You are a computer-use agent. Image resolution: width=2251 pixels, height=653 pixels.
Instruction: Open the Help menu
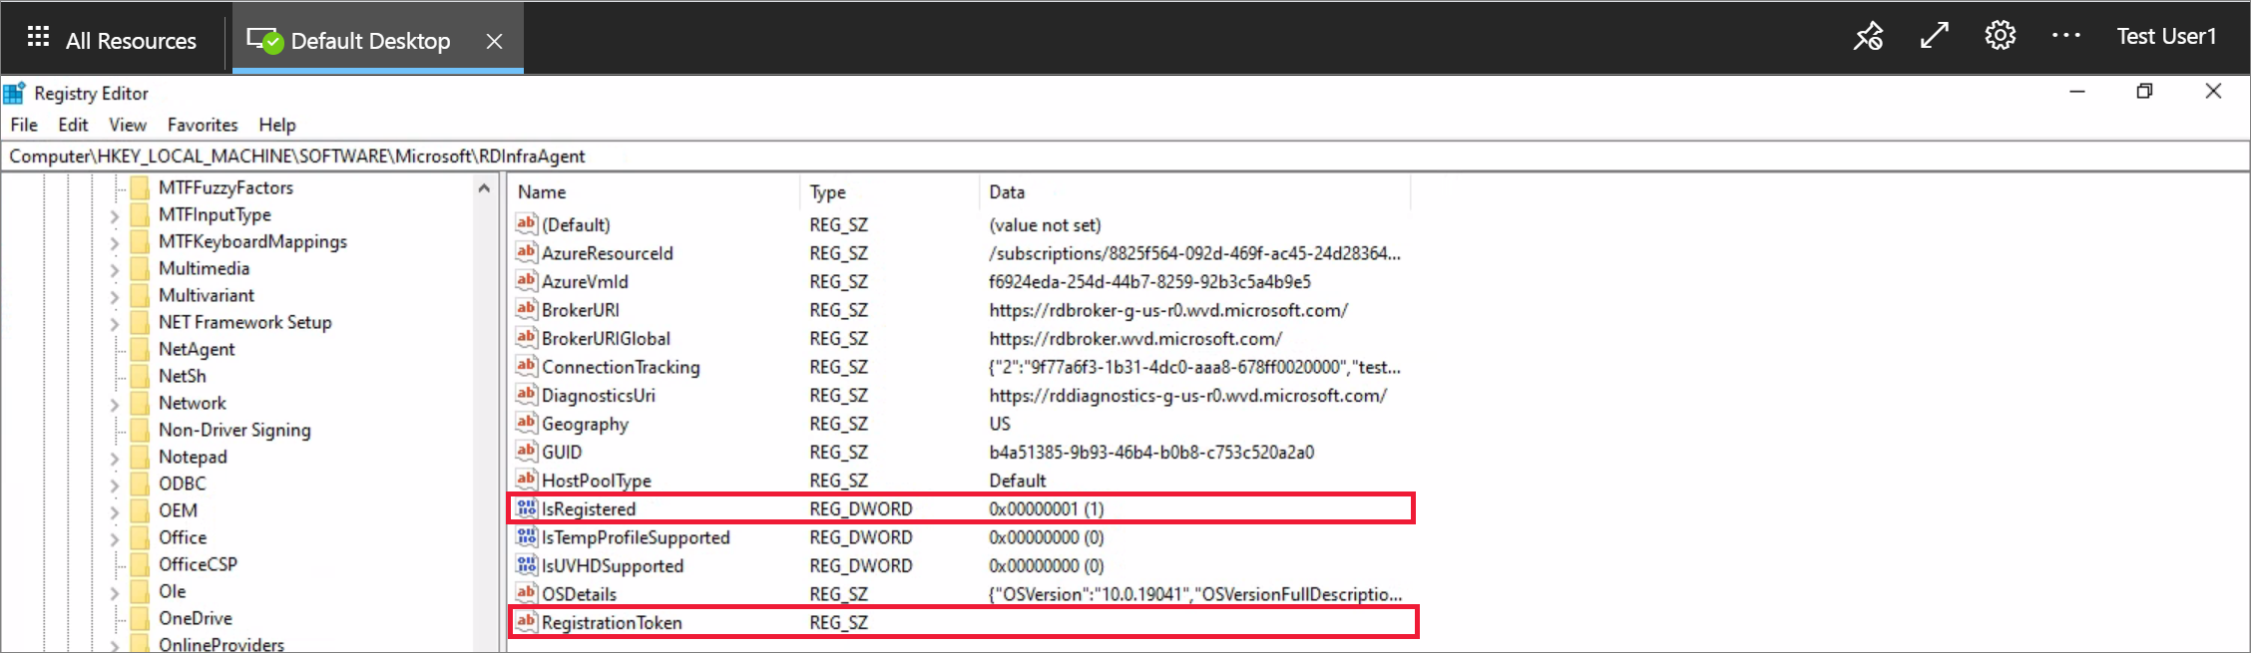(277, 125)
